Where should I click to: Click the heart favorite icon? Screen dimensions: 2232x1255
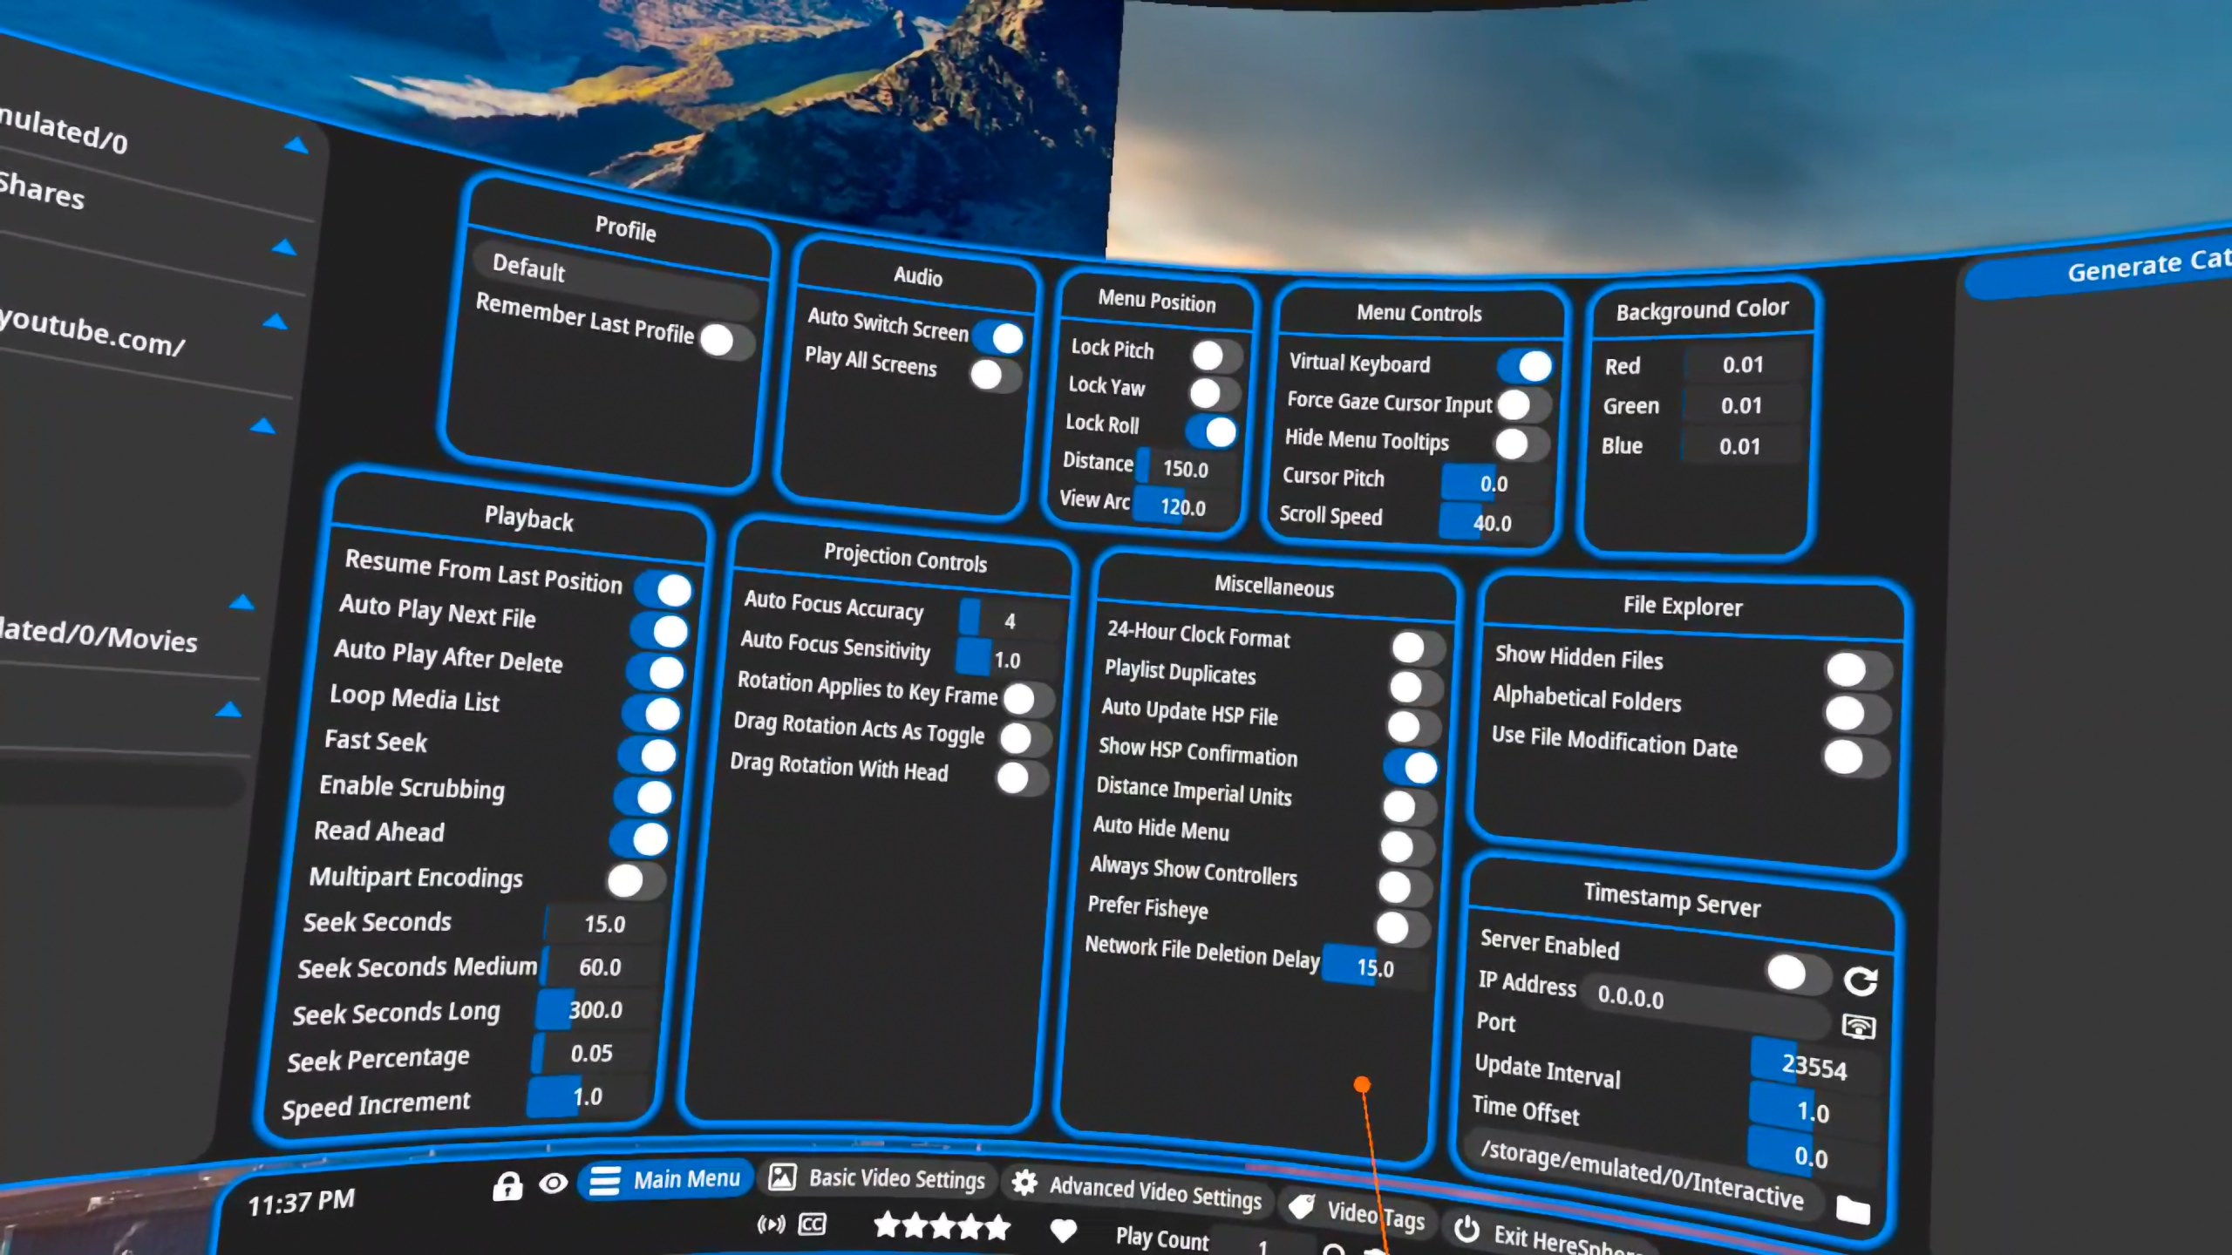tap(1063, 1230)
